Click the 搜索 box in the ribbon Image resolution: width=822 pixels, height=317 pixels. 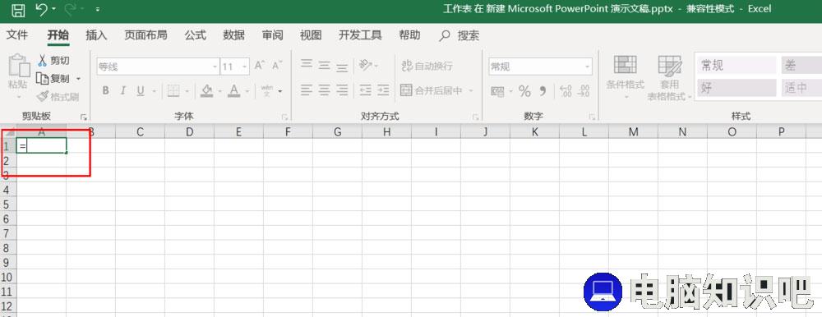point(459,35)
